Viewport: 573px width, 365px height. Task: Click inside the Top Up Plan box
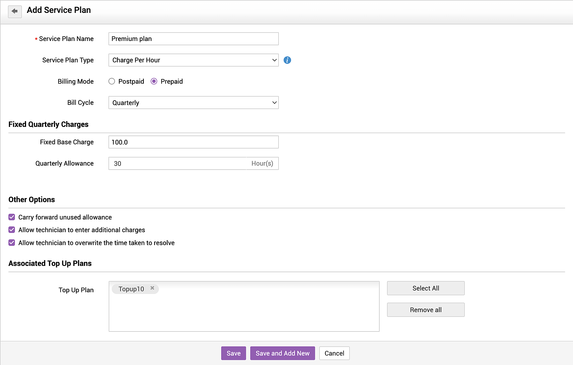(244, 312)
